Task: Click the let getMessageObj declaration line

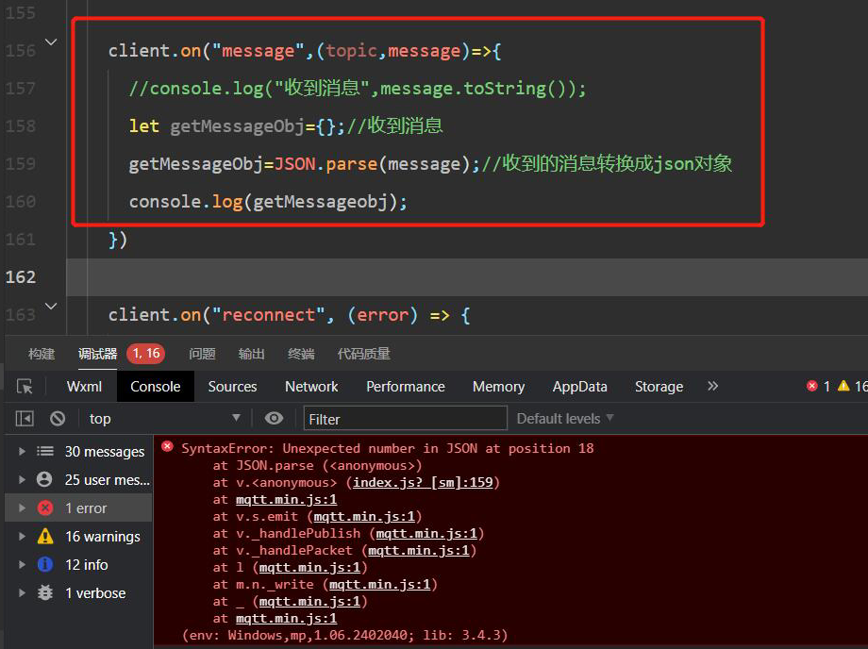Action: point(286,126)
